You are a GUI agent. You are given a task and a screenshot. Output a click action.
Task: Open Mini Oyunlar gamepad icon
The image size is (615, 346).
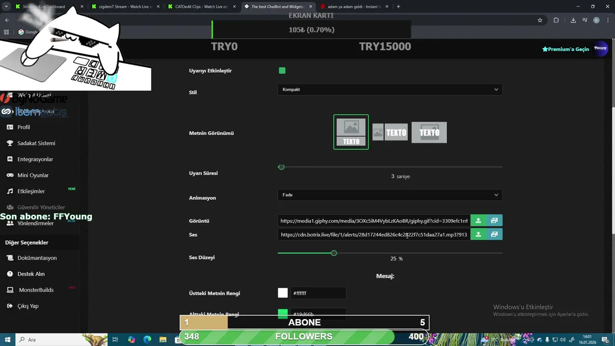[10, 175]
